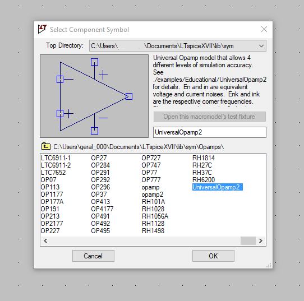Select RH1814 in the list
The image size is (304, 301).
(204, 158)
